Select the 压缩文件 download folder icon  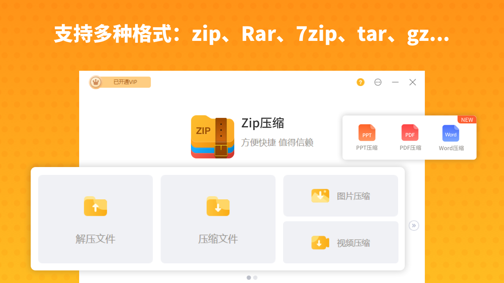click(x=218, y=206)
